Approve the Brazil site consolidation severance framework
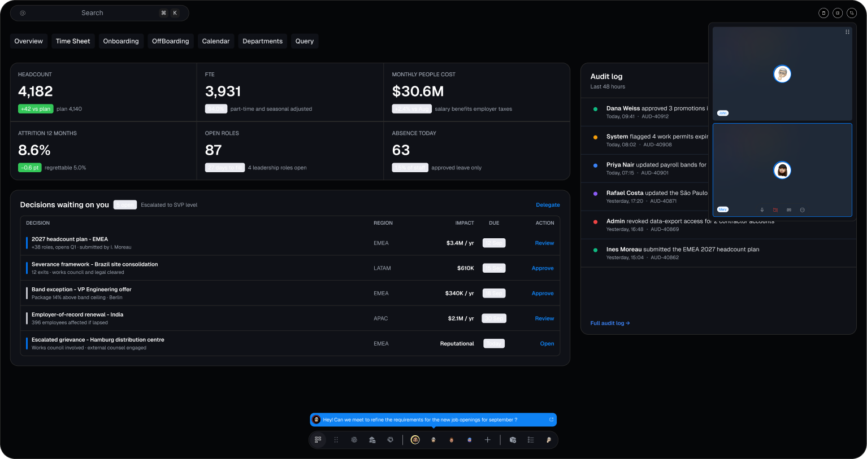Image resolution: width=867 pixels, height=459 pixels. 543,268
